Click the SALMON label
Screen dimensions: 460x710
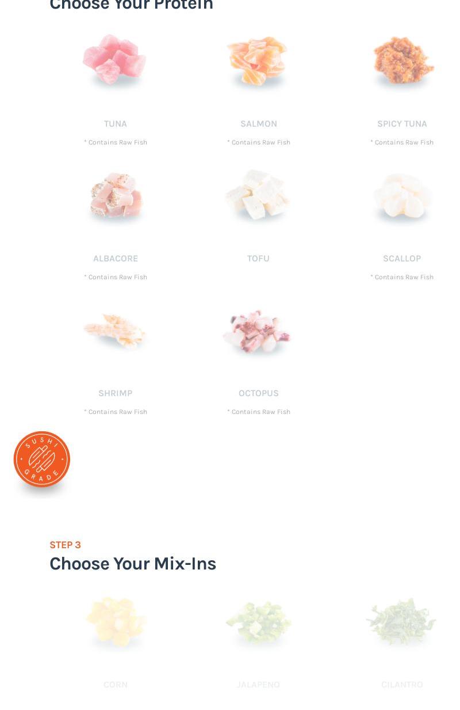tap(259, 124)
